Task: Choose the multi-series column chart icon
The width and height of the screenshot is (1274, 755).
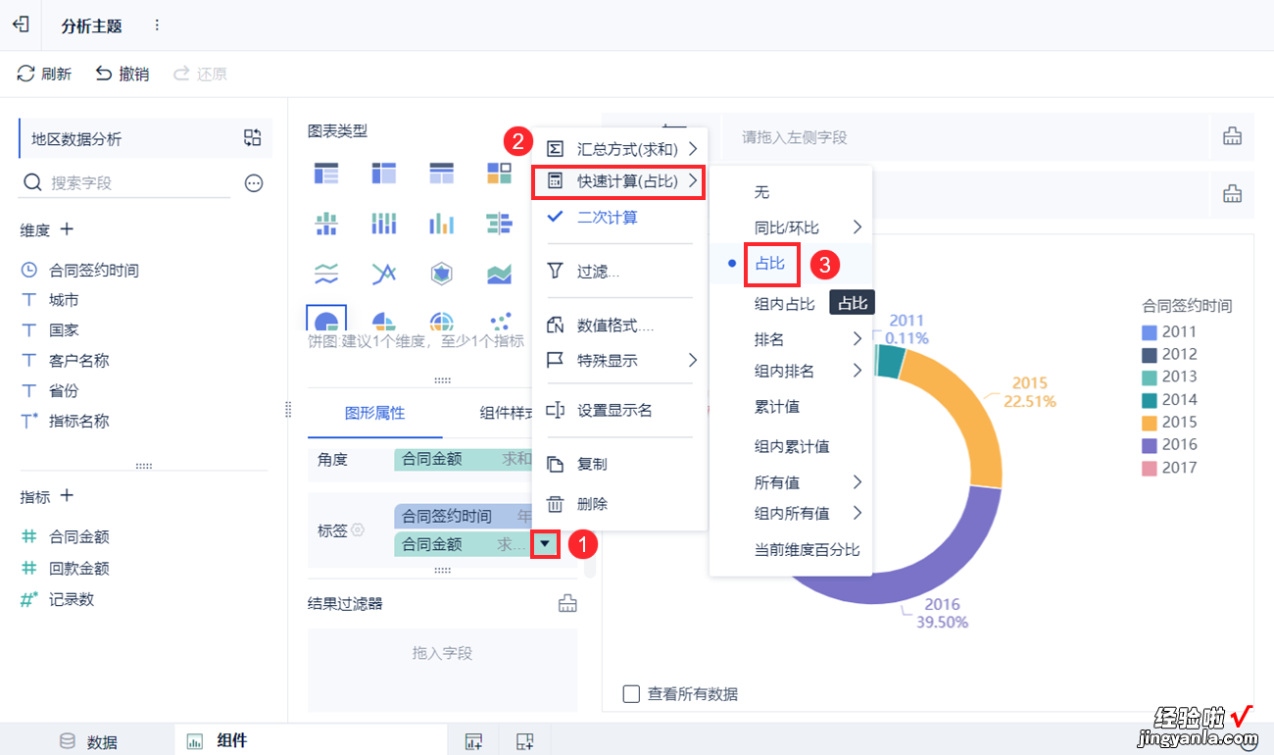Action: coord(442,224)
